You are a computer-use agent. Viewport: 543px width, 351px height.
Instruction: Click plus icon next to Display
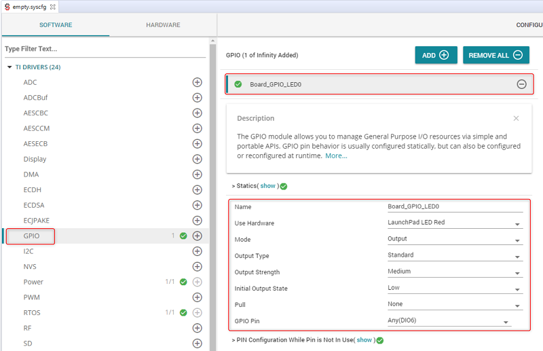click(198, 159)
